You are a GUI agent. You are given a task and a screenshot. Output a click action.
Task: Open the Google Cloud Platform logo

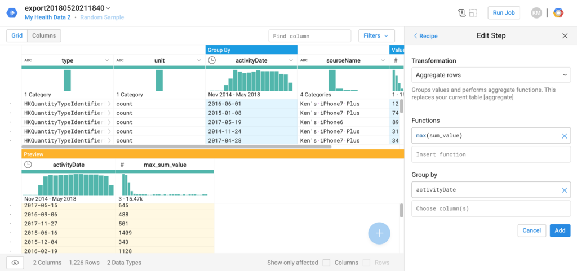[558, 13]
